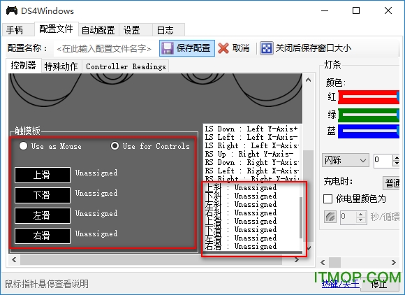Select 下滑 : Unassigned list row
This screenshot has height=295, width=405.
[251, 229]
